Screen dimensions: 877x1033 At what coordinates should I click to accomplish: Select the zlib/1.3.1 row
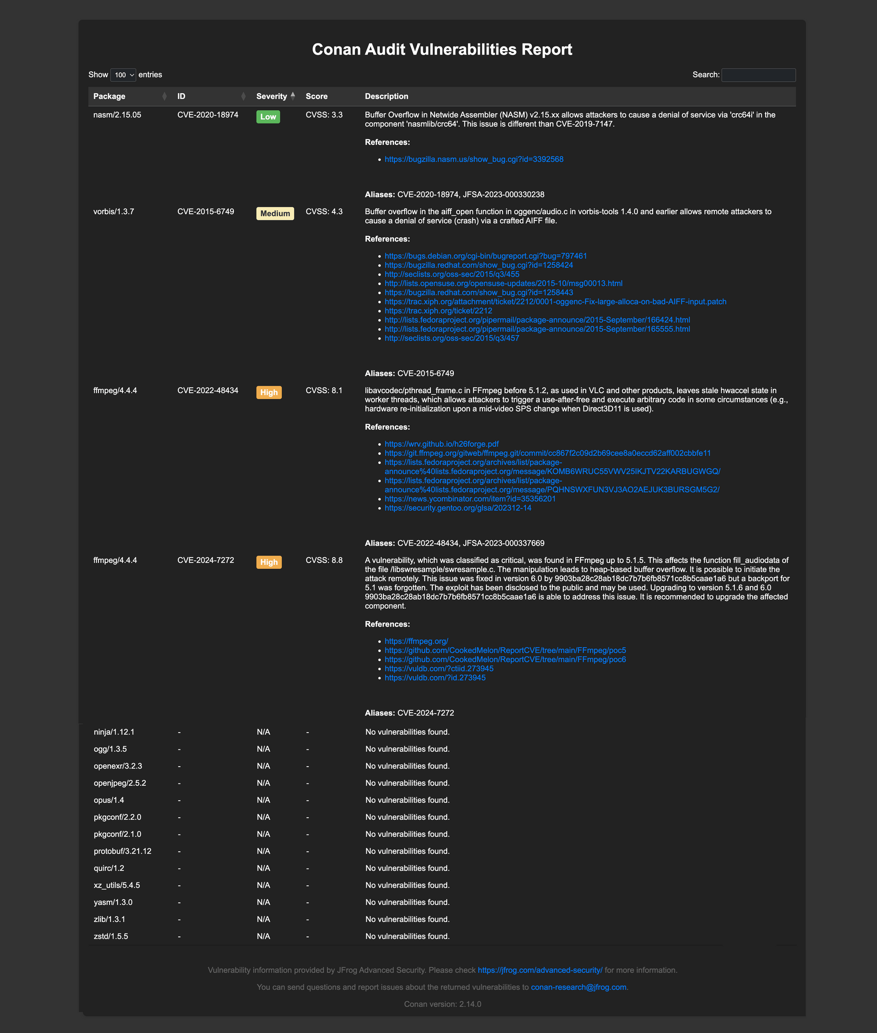(x=442, y=919)
